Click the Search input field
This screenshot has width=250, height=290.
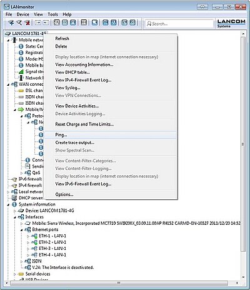[179, 23]
